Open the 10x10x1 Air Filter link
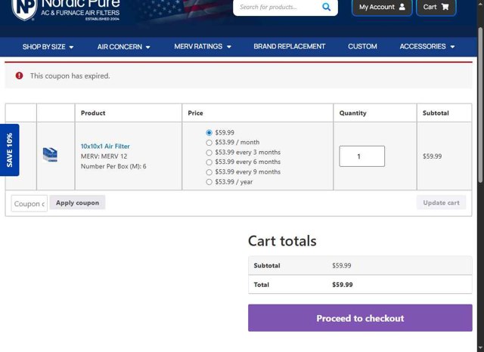The height and width of the screenshot is (352, 484). point(105,146)
